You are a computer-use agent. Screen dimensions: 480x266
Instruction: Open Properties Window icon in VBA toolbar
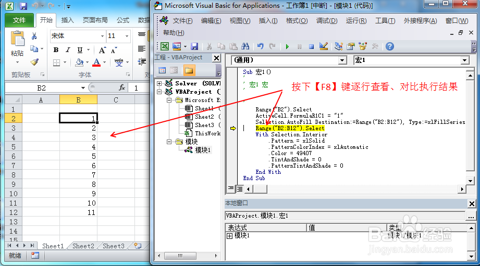[351, 46]
